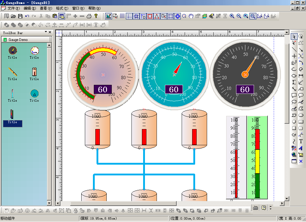Screen dimensions: 306x222
Task: Click the Save floppy disk icon
Action: click(x=20, y=16)
